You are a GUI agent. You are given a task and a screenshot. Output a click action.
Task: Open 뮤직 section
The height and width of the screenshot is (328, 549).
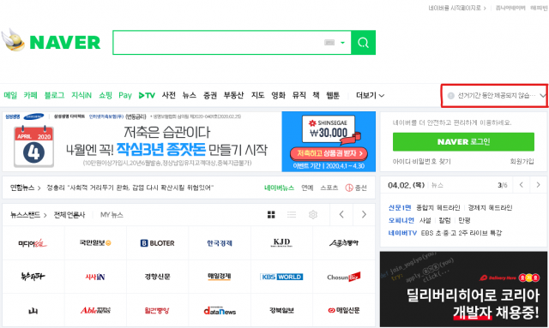299,95
